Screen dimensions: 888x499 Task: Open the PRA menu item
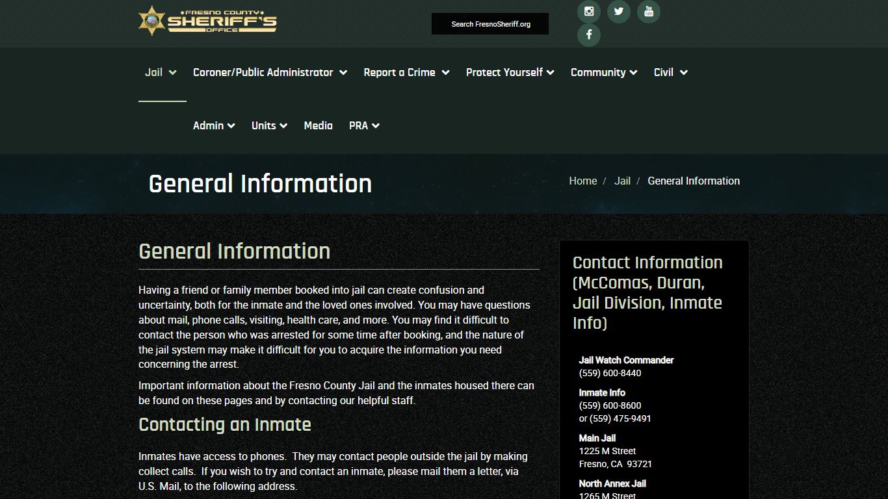(x=358, y=125)
